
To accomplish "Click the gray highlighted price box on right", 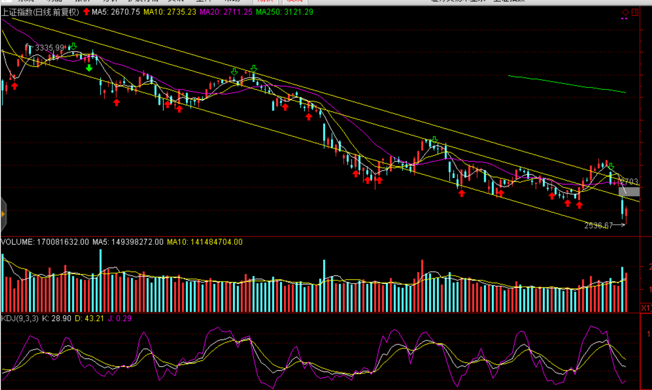I will click(x=629, y=191).
